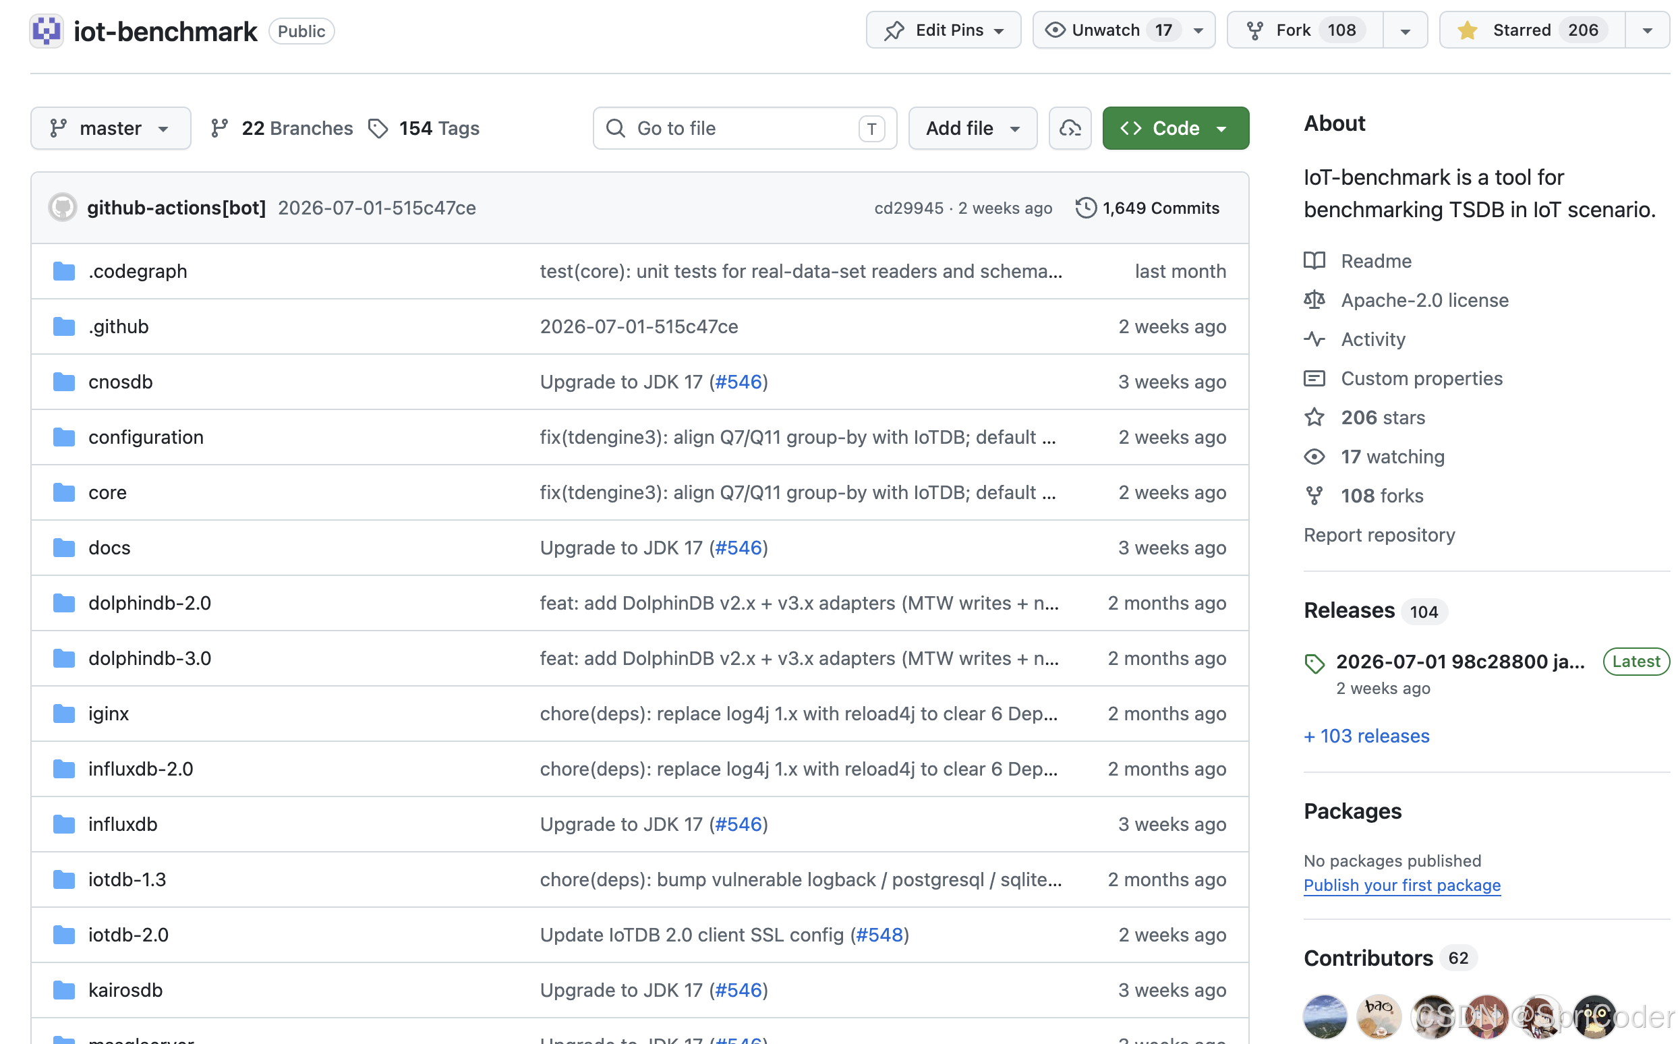This screenshot has height=1044, width=1678.
Task: Open the Releases 104 heading link
Action: click(x=1377, y=611)
